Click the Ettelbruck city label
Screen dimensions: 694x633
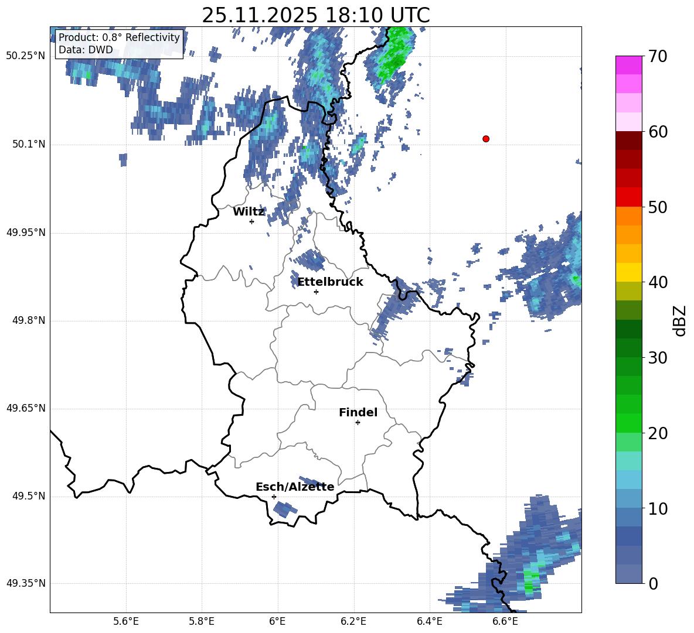[x=330, y=282]
